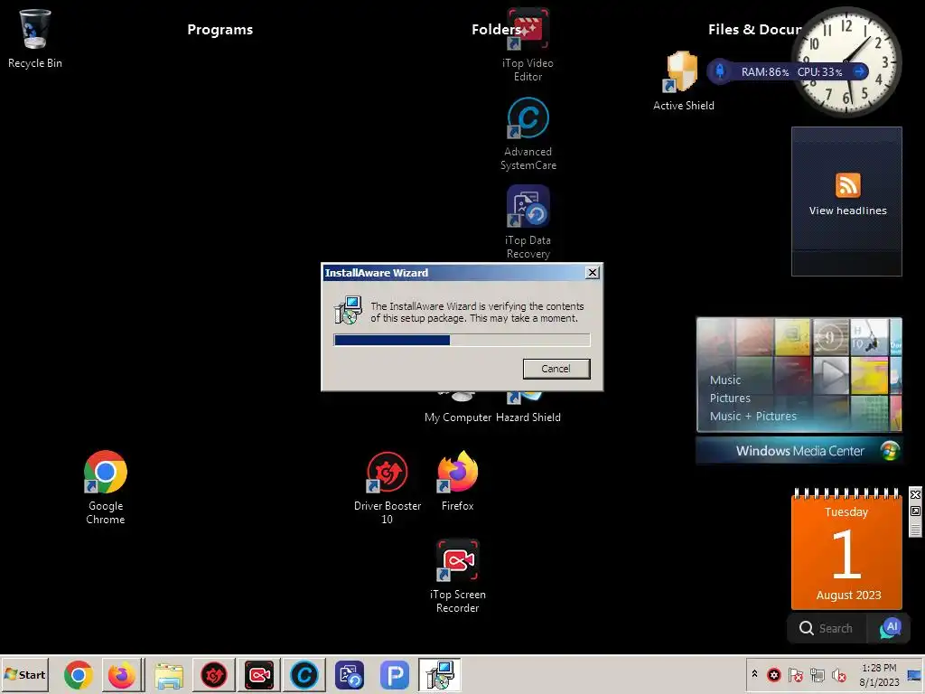The image size is (925, 694).
Task: Open iTop Screen Recorder desktop shortcut
Action: (x=457, y=576)
